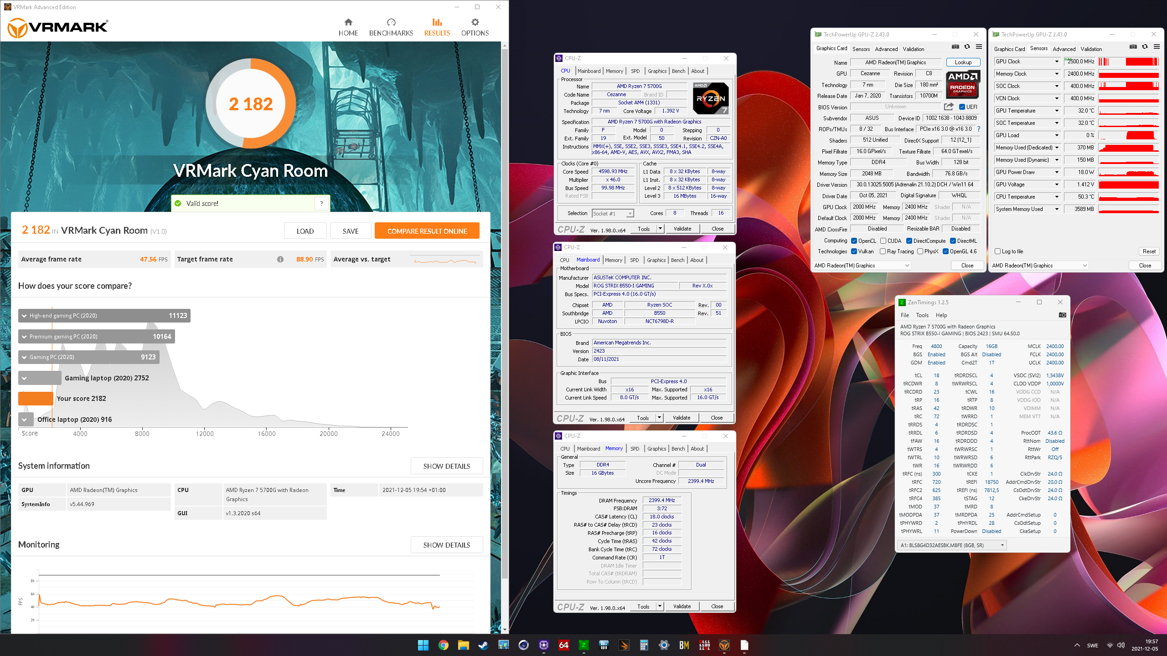Viewport: 1167px width, 656px height.
Task: Click the RESULTS bar chart icon
Action: tap(437, 22)
